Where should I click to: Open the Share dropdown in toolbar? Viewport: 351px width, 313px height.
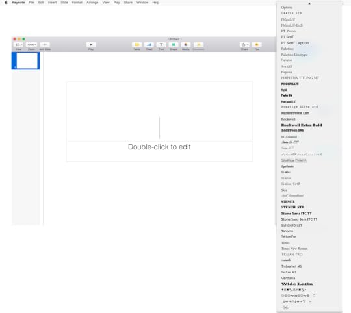(244, 45)
